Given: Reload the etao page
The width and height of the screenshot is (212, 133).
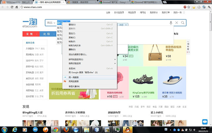Looking at the screenshot, I should click(x=12, y=7).
